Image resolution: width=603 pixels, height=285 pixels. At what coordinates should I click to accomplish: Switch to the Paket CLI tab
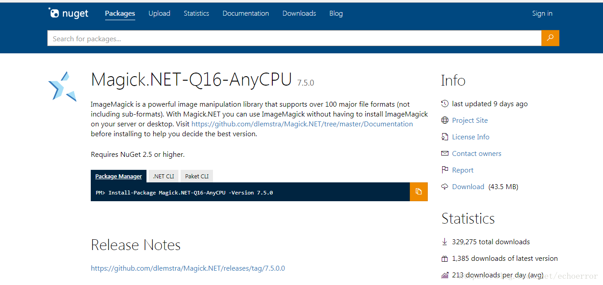click(x=197, y=176)
